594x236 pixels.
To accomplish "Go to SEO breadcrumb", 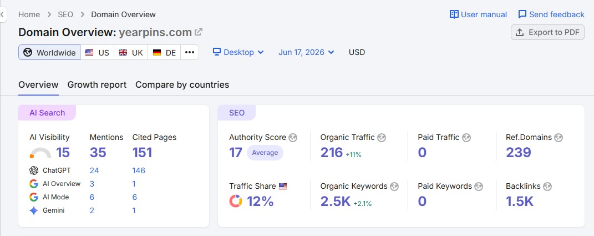I will click(x=65, y=14).
